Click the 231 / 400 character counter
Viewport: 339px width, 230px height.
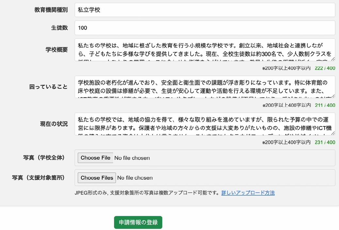(x=325, y=142)
